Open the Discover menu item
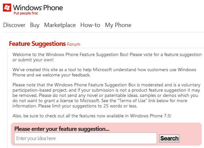The image size is (204, 148). click(14, 25)
